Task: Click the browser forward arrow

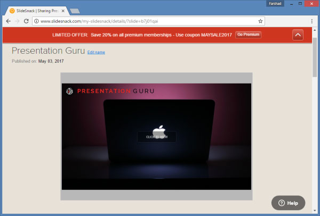Action: click(x=17, y=21)
